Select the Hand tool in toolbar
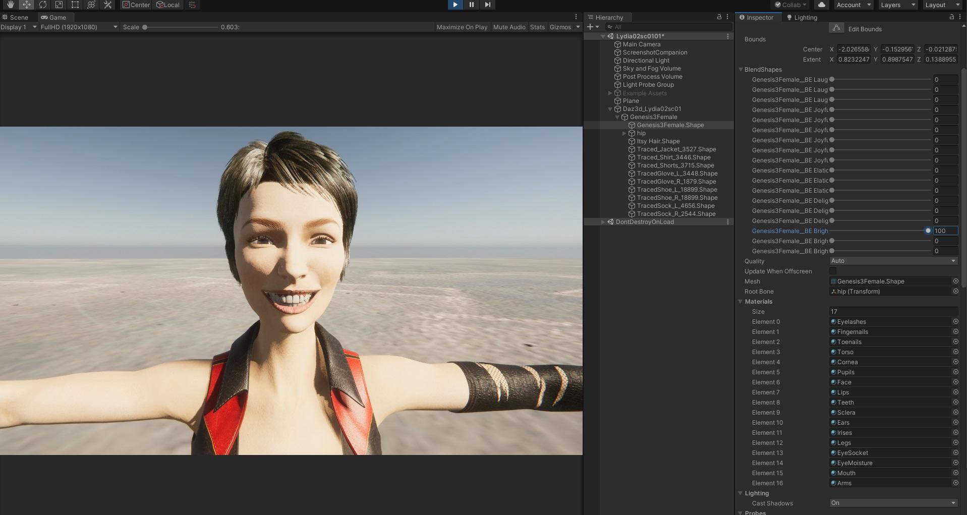Screen dimensions: 967x515 pos(10,5)
